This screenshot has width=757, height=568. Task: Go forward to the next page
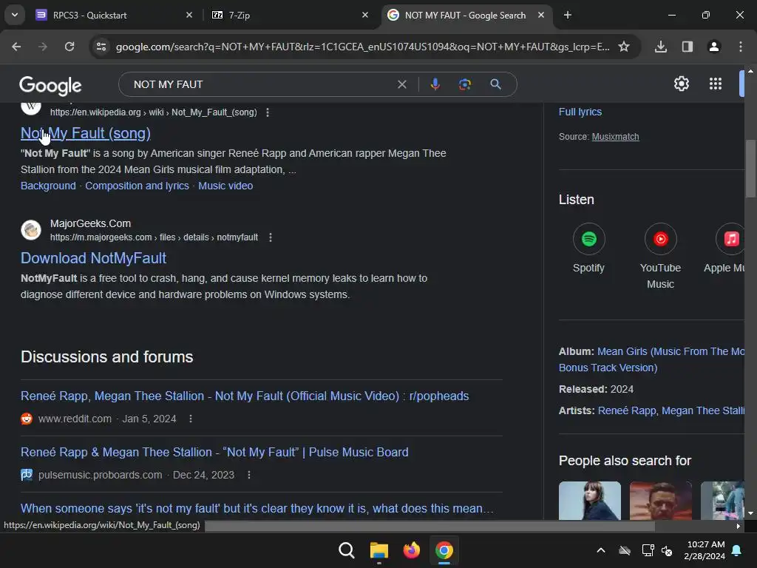tap(43, 47)
